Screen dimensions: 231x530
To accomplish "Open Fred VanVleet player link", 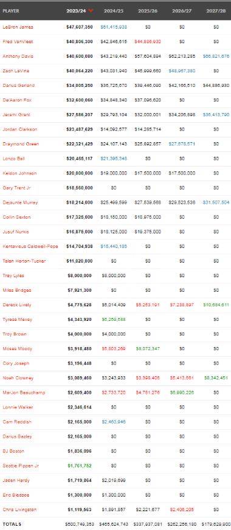I will pyautogui.click(x=18, y=41).
